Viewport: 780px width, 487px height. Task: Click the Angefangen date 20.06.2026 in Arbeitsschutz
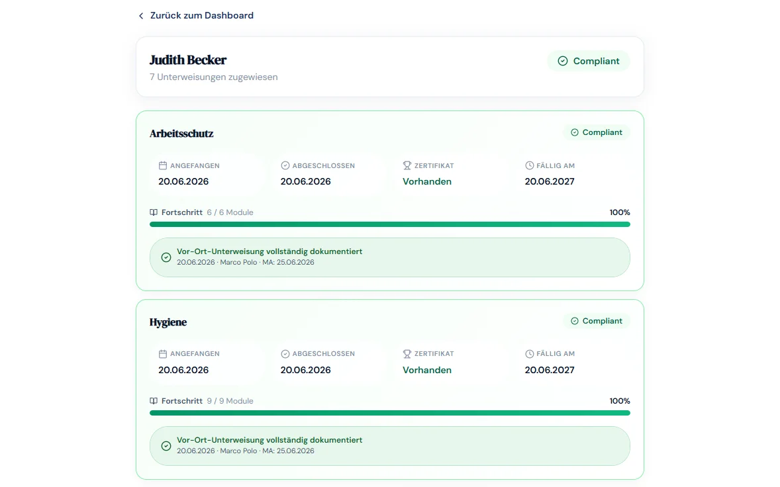coord(183,181)
